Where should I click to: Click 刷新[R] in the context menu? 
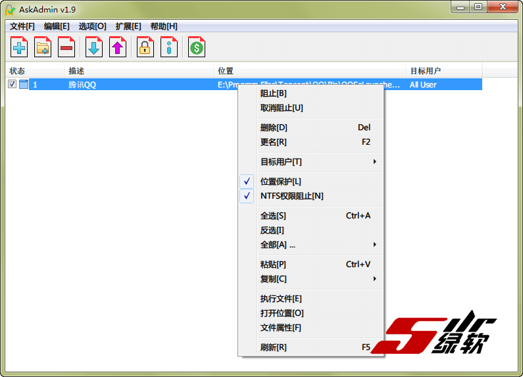[x=273, y=347]
